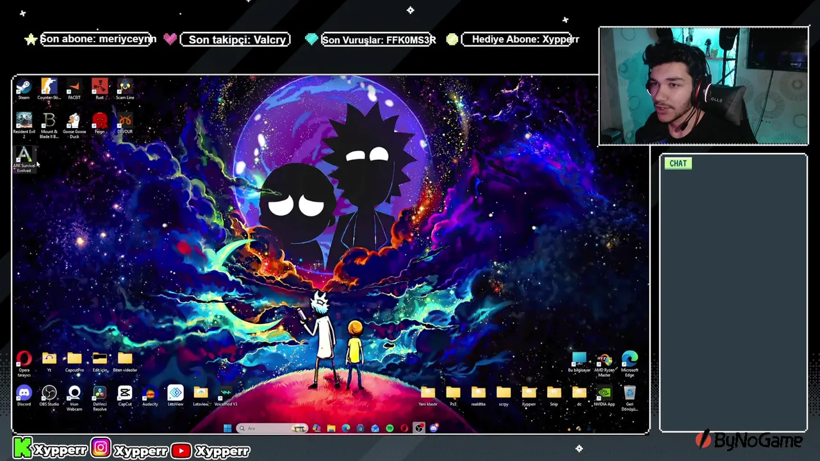Click the webcam feed thumbnail
The width and height of the screenshot is (820, 461).
pos(703,86)
